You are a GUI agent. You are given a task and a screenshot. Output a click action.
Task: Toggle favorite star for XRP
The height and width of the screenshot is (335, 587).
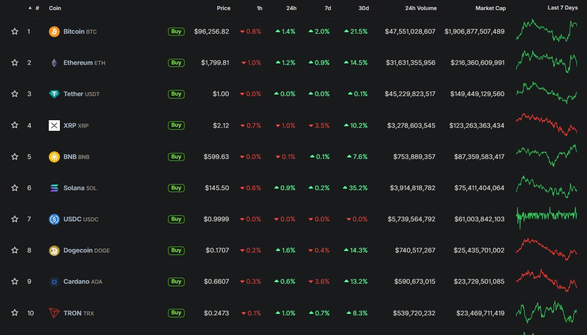coord(15,125)
